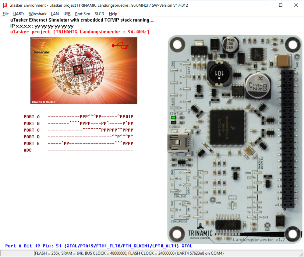
Task: Close the uTasker window
Action: point(296,5)
